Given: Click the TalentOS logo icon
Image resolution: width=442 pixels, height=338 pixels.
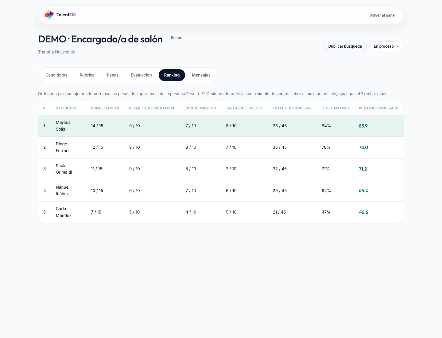Looking at the screenshot, I should click(49, 14).
